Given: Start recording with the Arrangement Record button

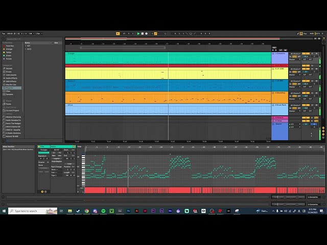Looking at the screenshot, I should [146, 34].
